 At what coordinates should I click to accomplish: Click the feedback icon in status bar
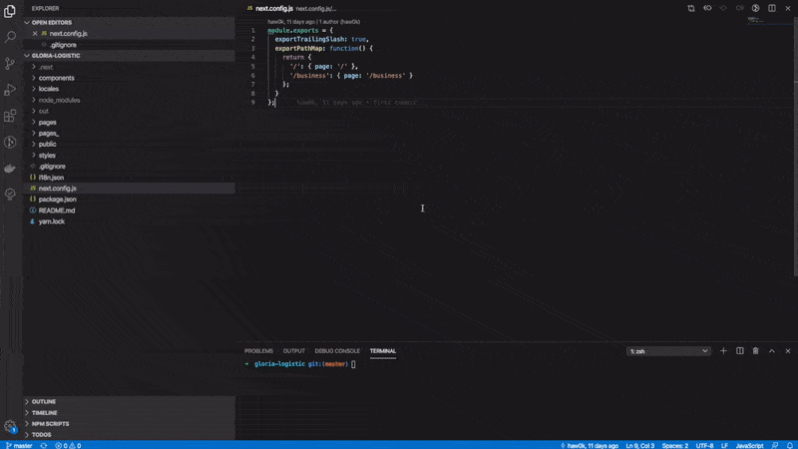pos(775,445)
